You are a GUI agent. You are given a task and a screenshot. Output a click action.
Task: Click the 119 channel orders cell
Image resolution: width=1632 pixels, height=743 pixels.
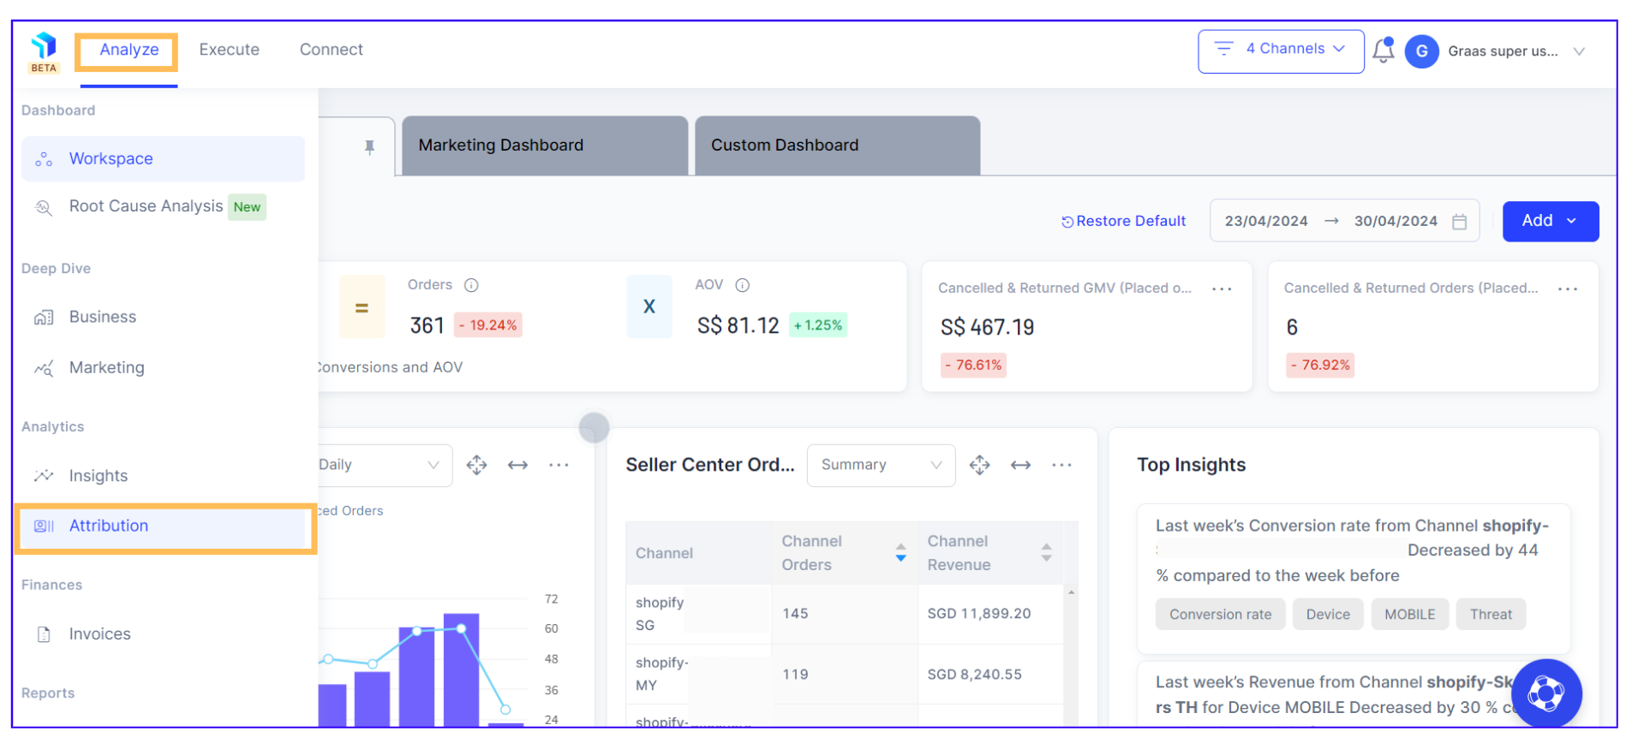pos(845,675)
